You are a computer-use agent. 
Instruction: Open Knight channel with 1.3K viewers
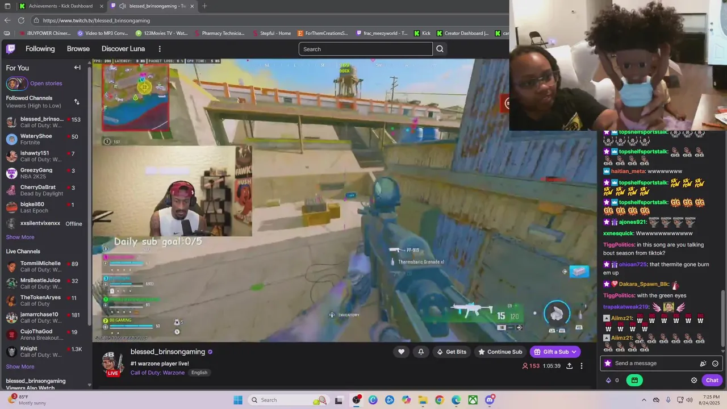[45, 352]
